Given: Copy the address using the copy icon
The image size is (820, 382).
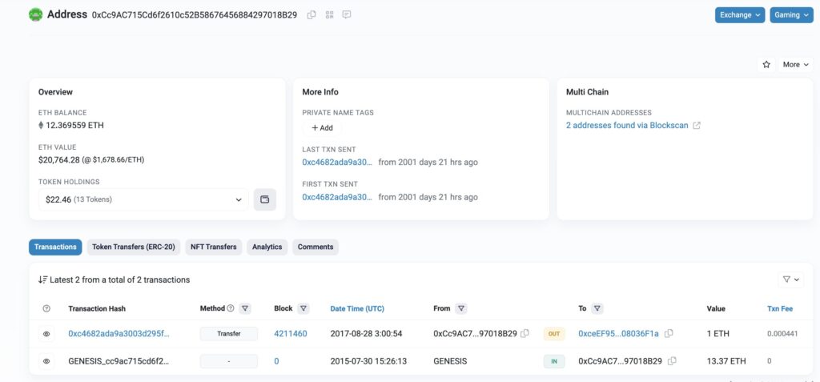Looking at the screenshot, I should [x=312, y=15].
